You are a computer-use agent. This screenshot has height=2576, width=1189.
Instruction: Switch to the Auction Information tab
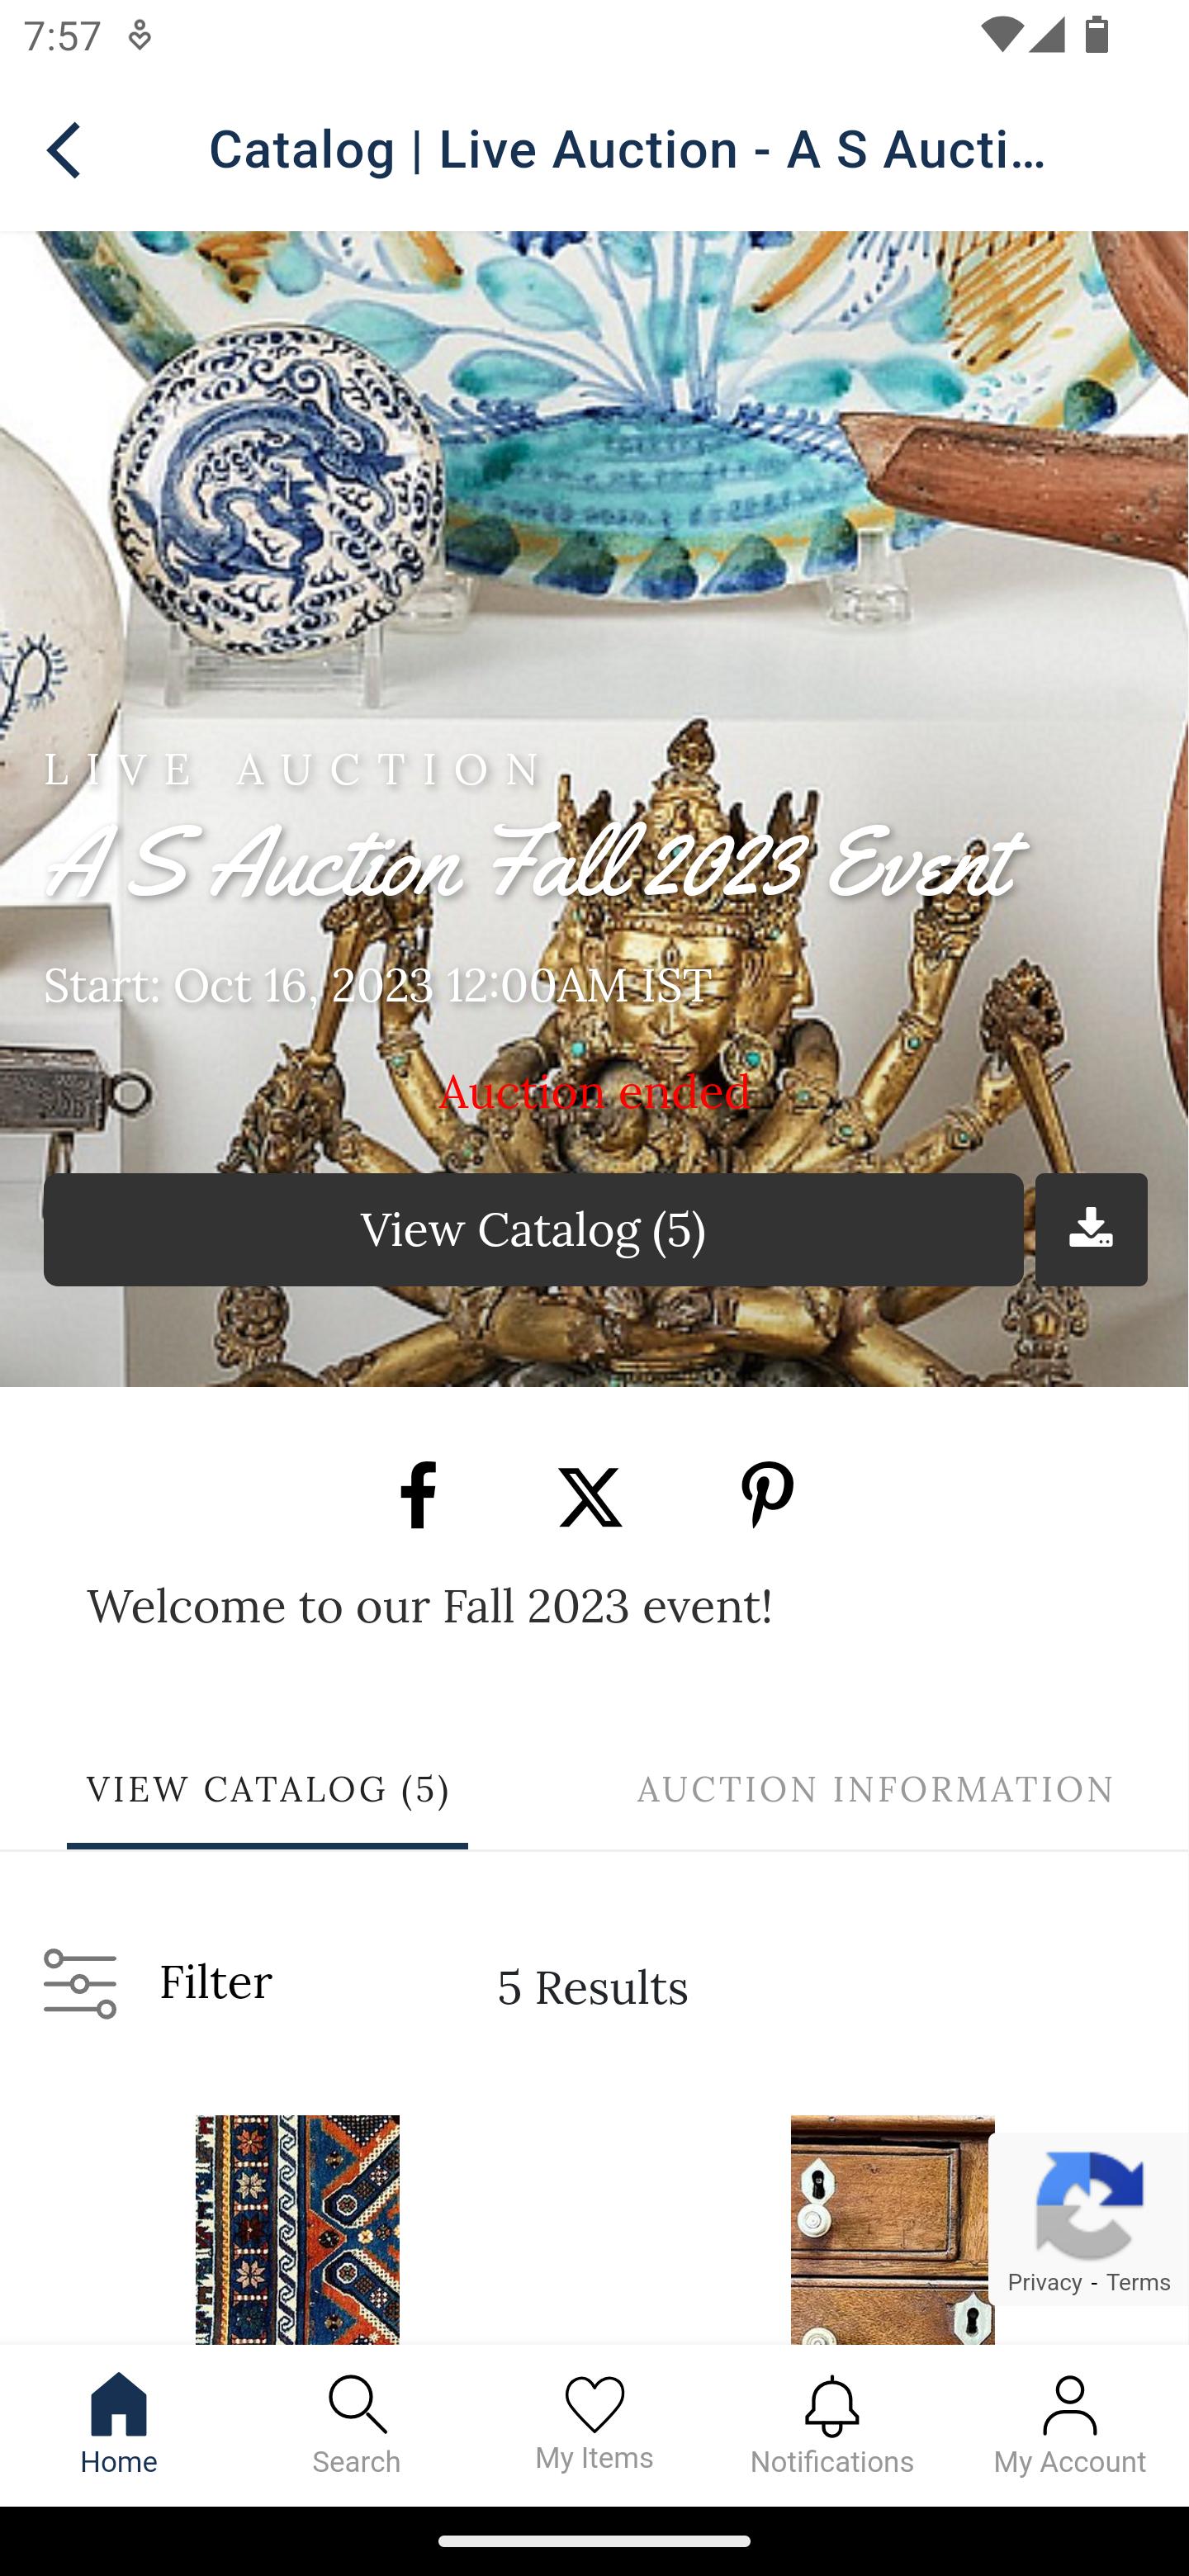875,1789
